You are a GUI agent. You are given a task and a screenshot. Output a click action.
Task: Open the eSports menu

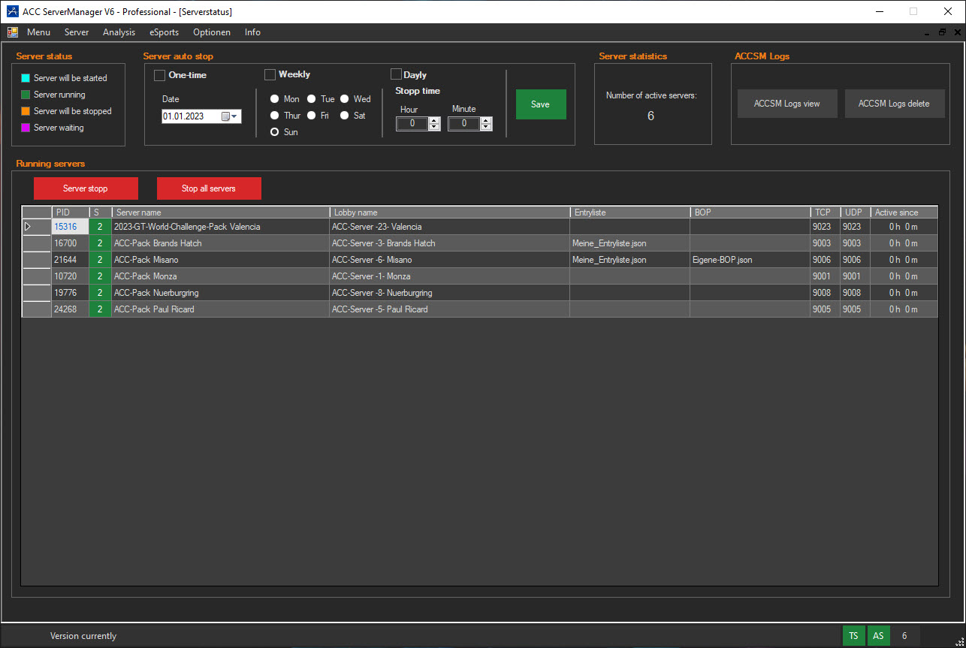pos(164,32)
